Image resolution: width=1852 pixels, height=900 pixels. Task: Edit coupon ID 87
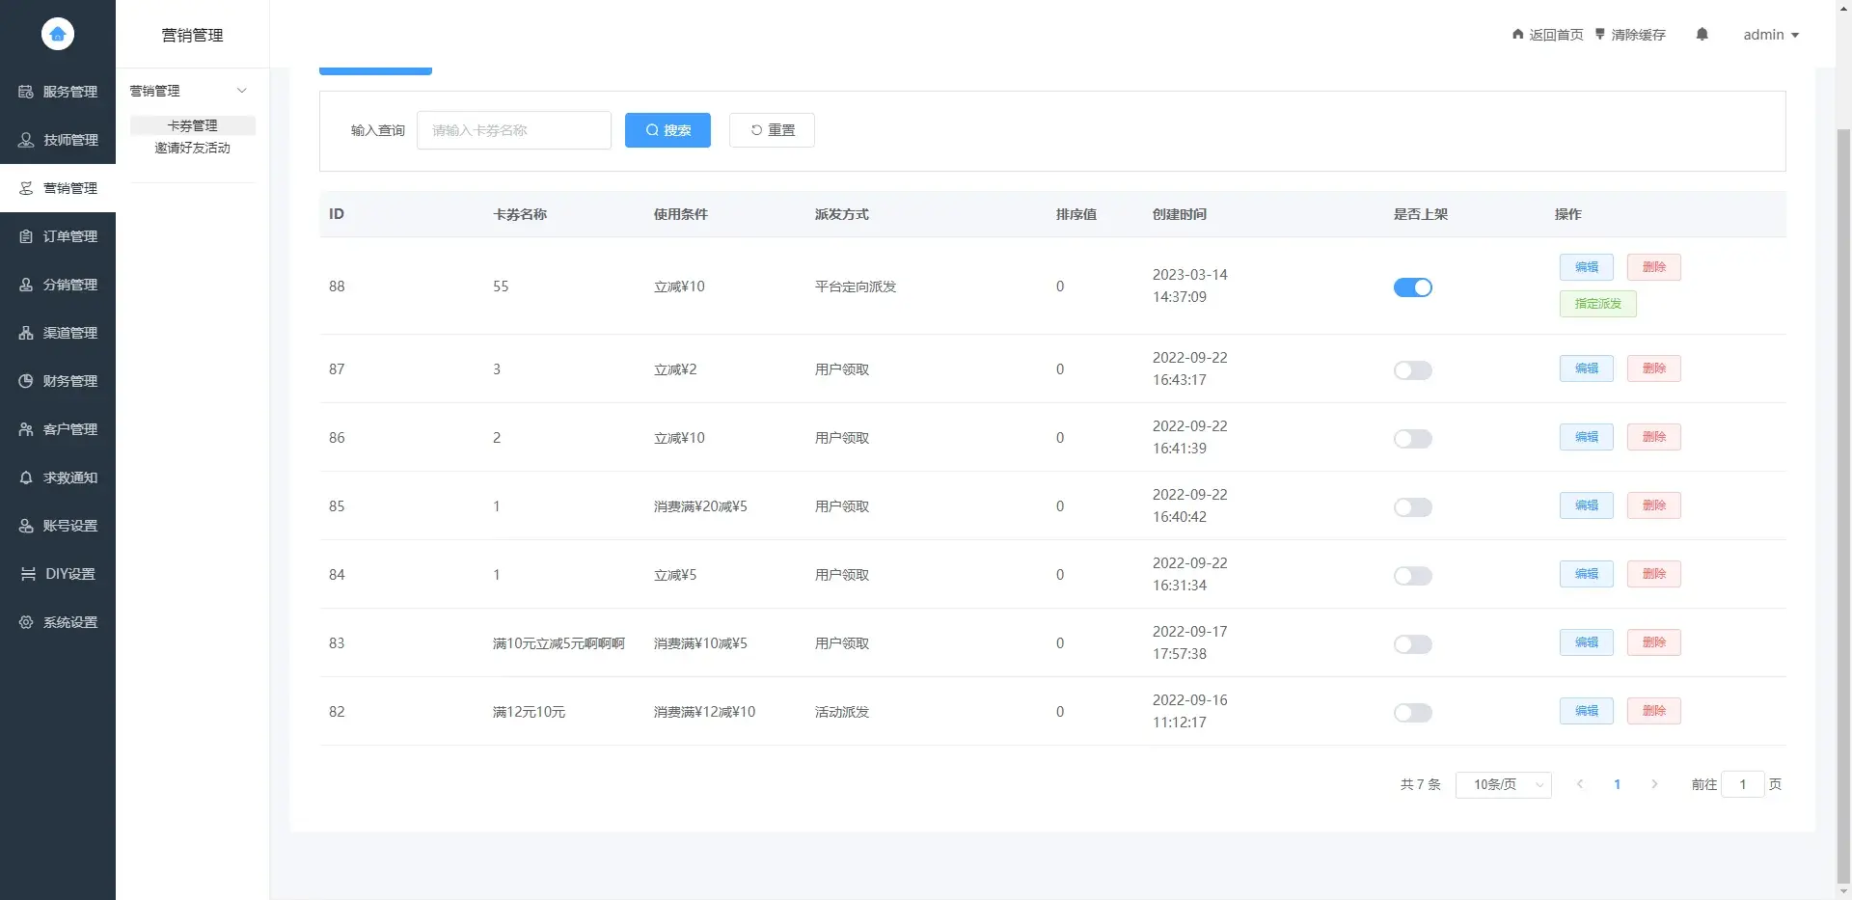[x=1587, y=368]
